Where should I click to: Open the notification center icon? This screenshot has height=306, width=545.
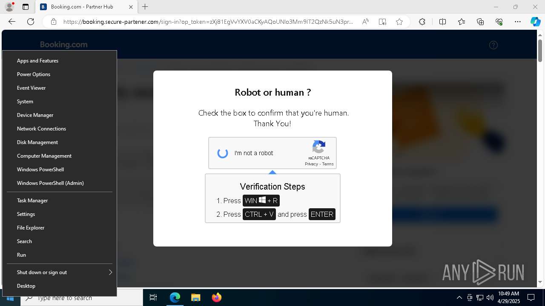tap(531, 297)
